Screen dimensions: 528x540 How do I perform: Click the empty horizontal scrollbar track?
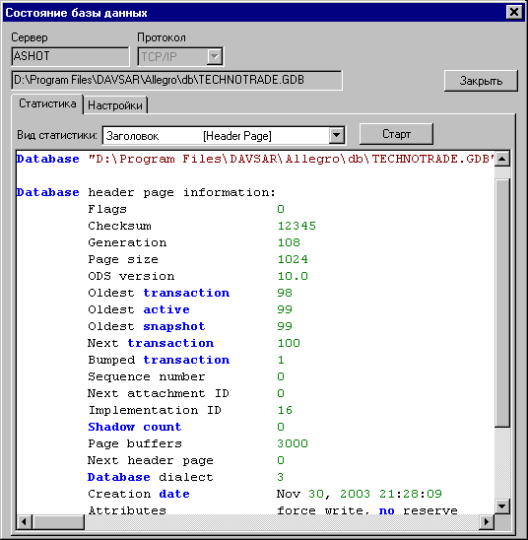click(282, 521)
